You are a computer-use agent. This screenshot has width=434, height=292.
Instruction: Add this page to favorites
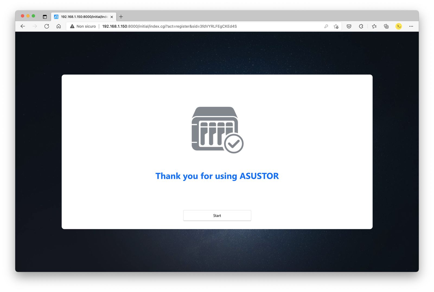pyautogui.click(x=336, y=26)
